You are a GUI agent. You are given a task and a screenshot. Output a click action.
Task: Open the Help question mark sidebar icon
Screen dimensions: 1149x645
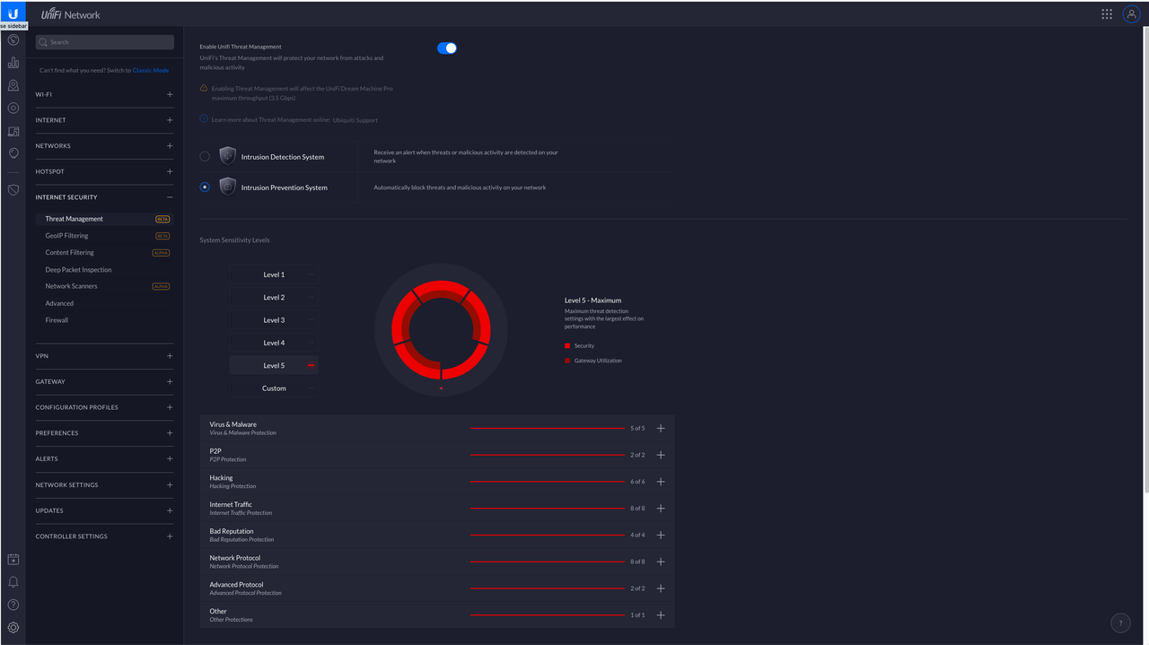pos(13,605)
